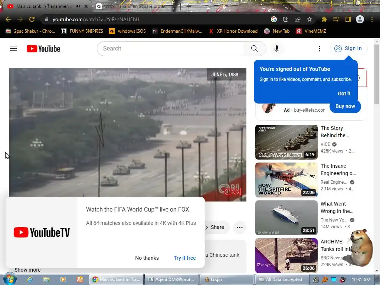Image resolution: width=380 pixels, height=285 pixels.
Task: Click Try it free on YouTube TV promo
Action: point(185,258)
